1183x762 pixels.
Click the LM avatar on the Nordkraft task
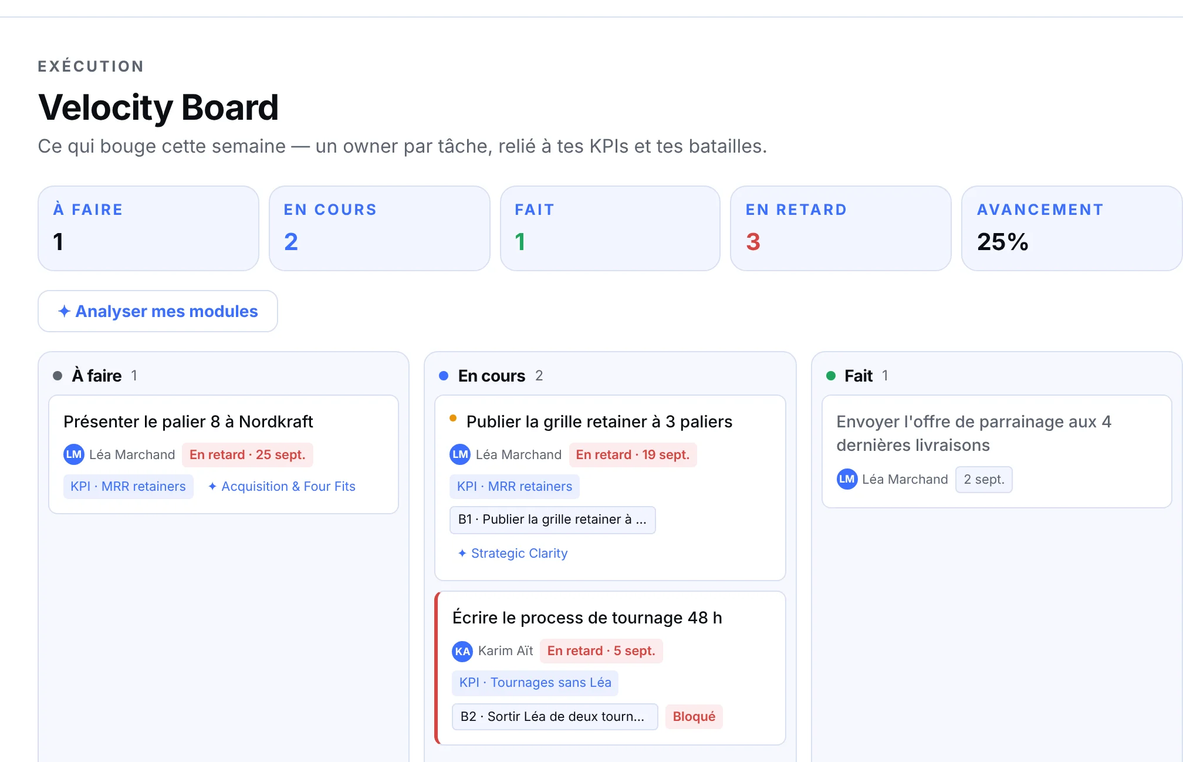tap(74, 454)
